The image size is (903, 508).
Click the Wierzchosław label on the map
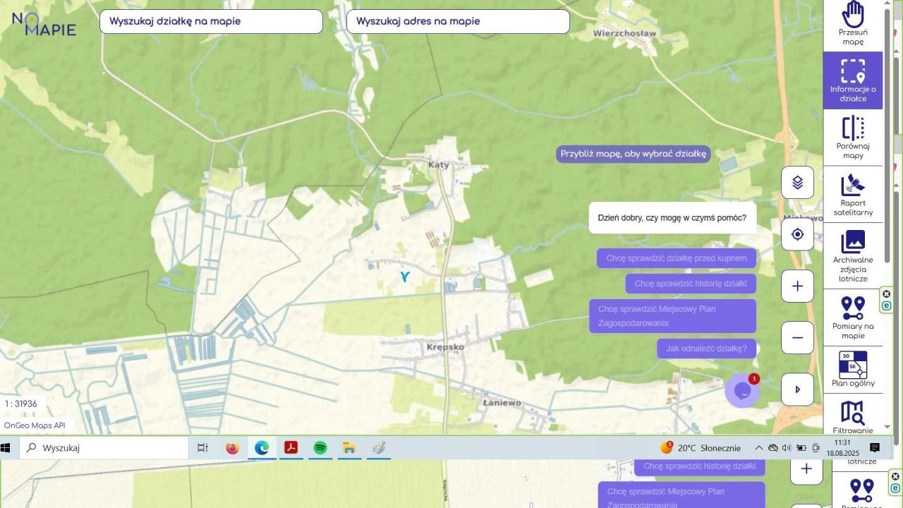[625, 33]
